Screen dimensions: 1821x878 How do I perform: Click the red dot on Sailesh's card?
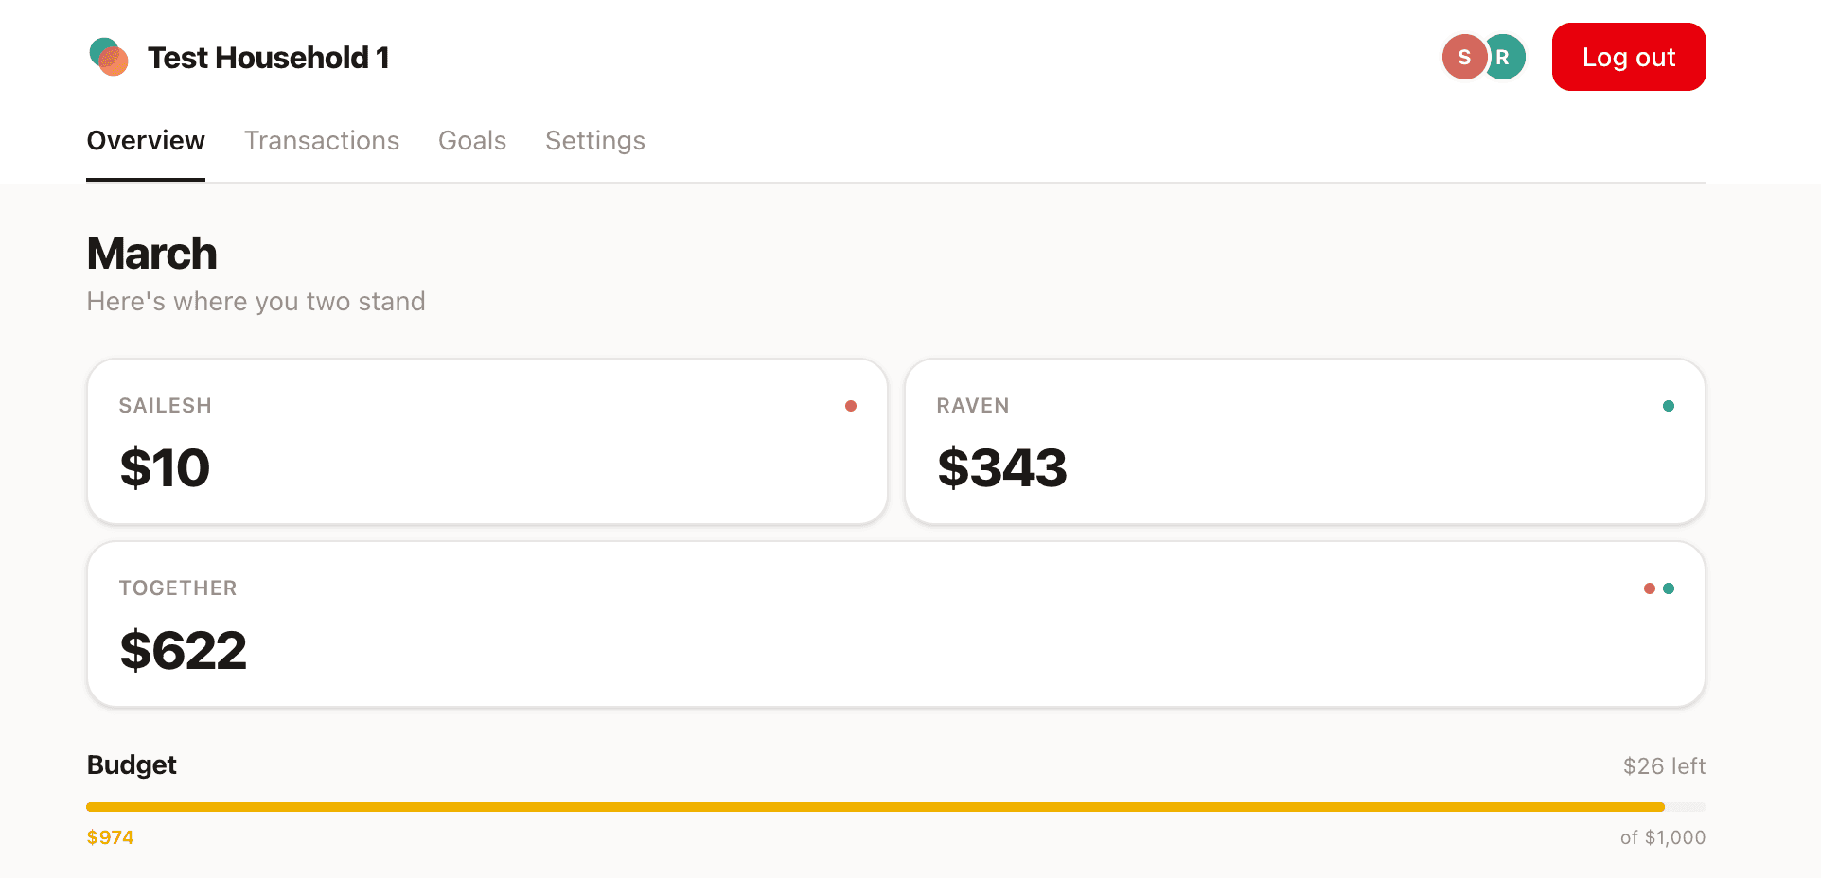(850, 405)
